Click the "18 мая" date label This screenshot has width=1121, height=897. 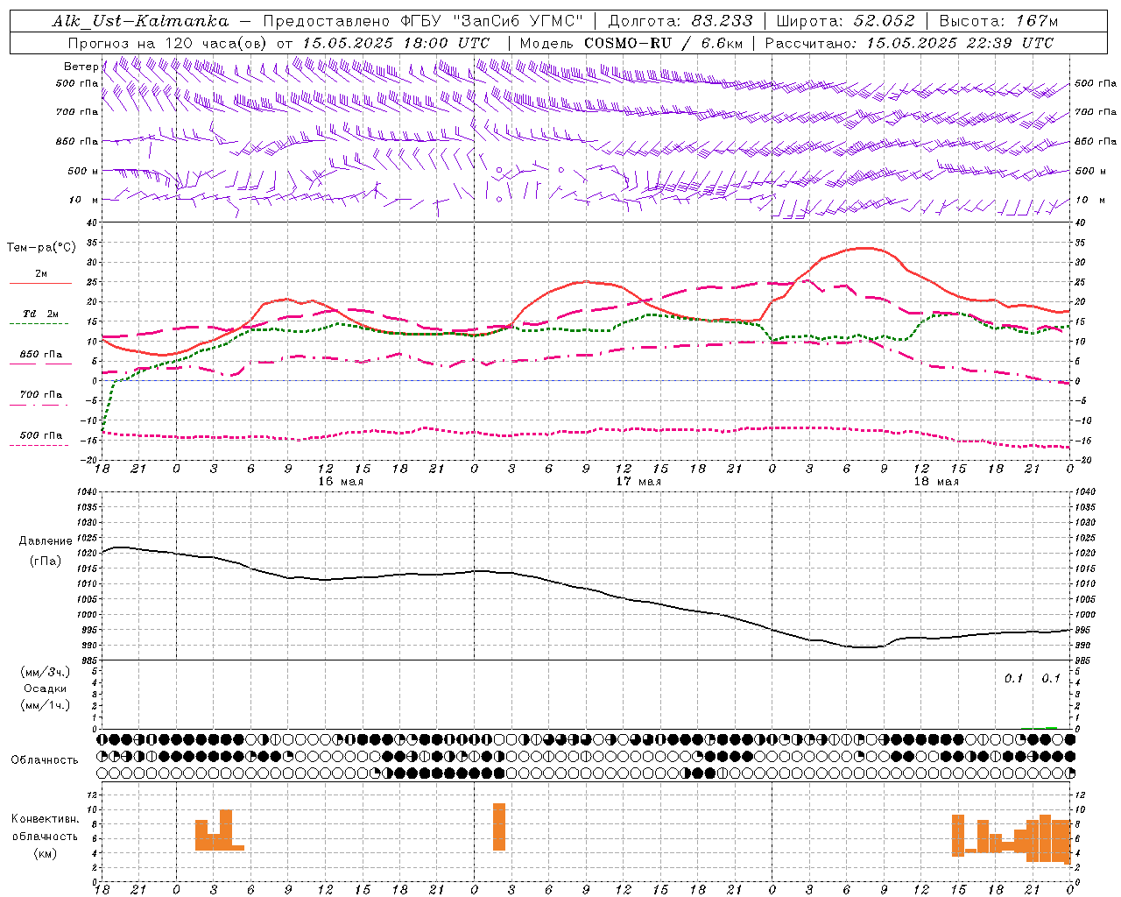tap(936, 482)
